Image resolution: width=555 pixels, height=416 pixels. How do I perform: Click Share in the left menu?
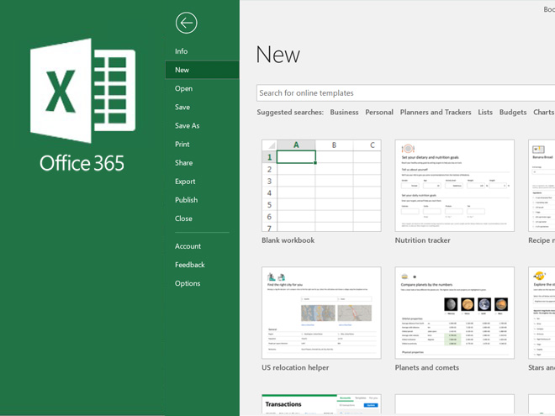(x=184, y=162)
